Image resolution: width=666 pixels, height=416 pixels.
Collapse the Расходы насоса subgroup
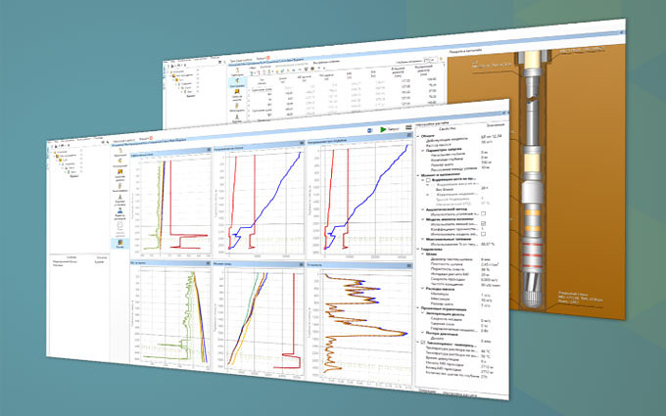click(423, 289)
